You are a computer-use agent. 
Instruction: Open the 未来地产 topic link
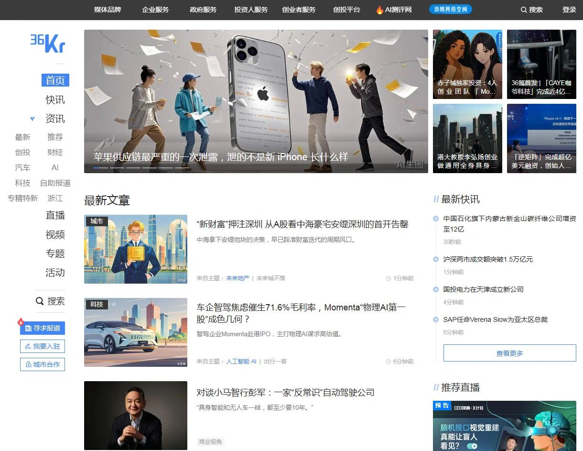click(238, 278)
